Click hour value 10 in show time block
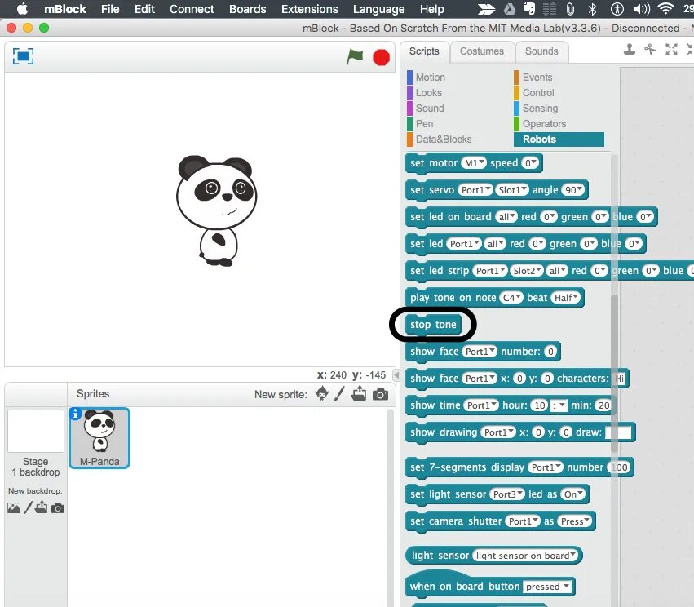Screen dimensions: 694x607 540,405
